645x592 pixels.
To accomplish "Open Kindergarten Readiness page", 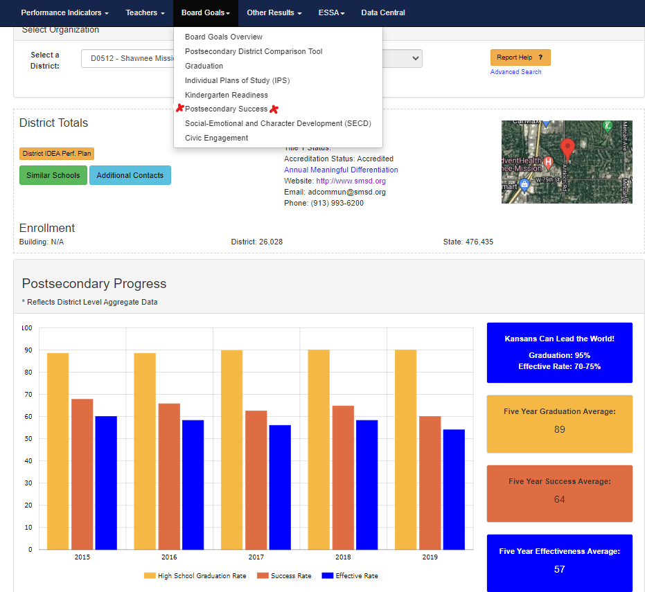I will click(x=227, y=95).
